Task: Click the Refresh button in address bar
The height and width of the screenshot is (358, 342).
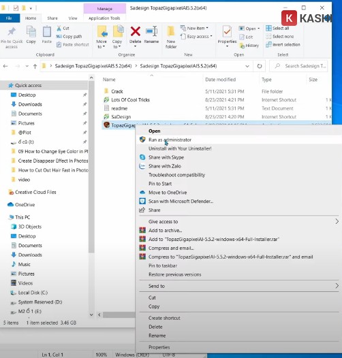Action: pyautogui.click(x=260, y=66)
